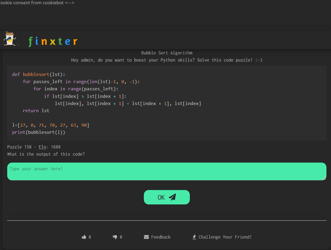
Task: Click the Challenge Your Friend! link
Action: [225, 237]
